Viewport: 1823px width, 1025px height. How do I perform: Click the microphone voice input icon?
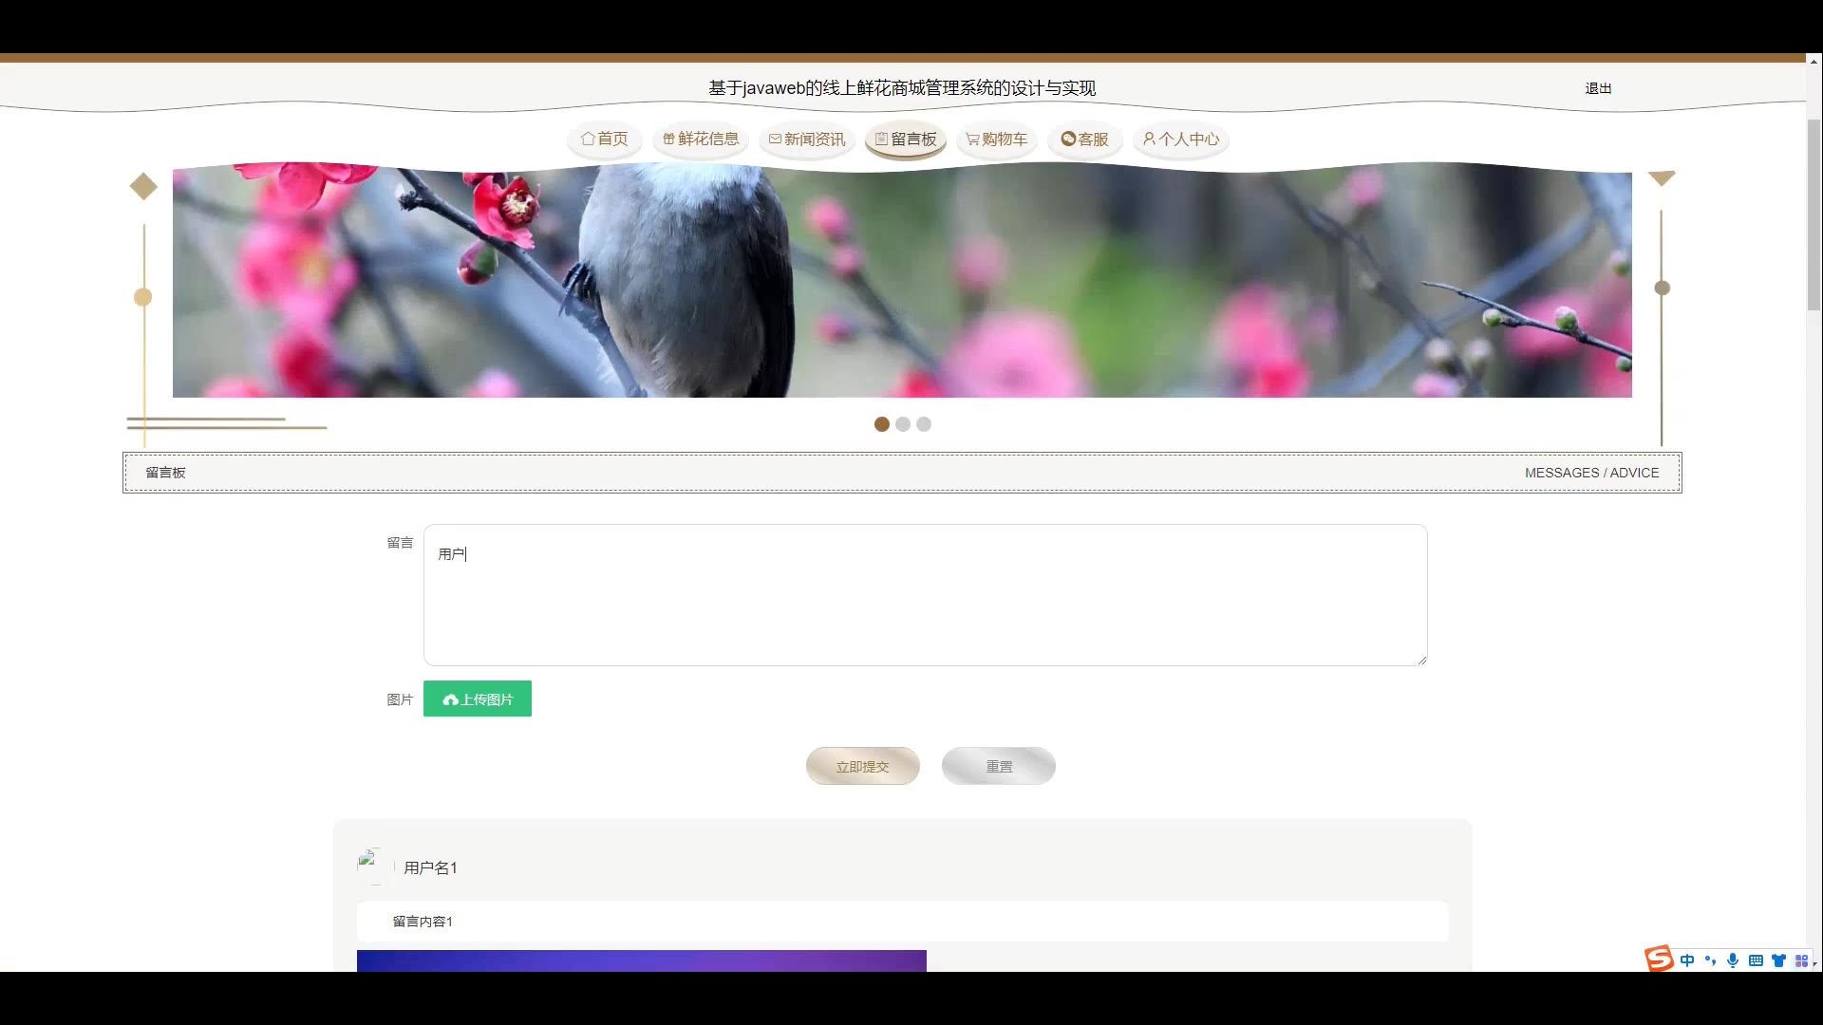click(x=1733, y=960)
